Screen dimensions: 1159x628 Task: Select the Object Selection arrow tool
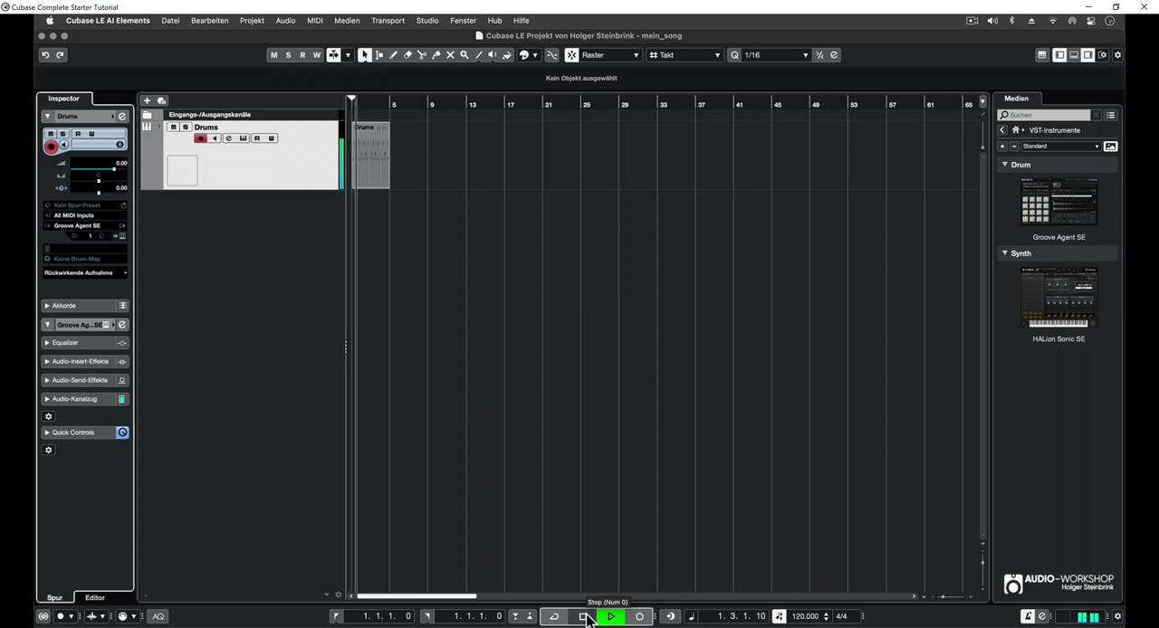pos(364,55)
